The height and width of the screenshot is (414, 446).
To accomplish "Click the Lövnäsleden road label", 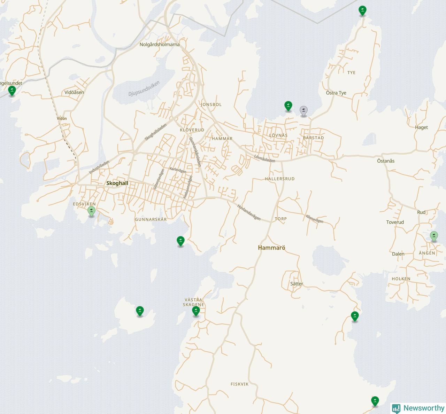I will click(265, 159).
